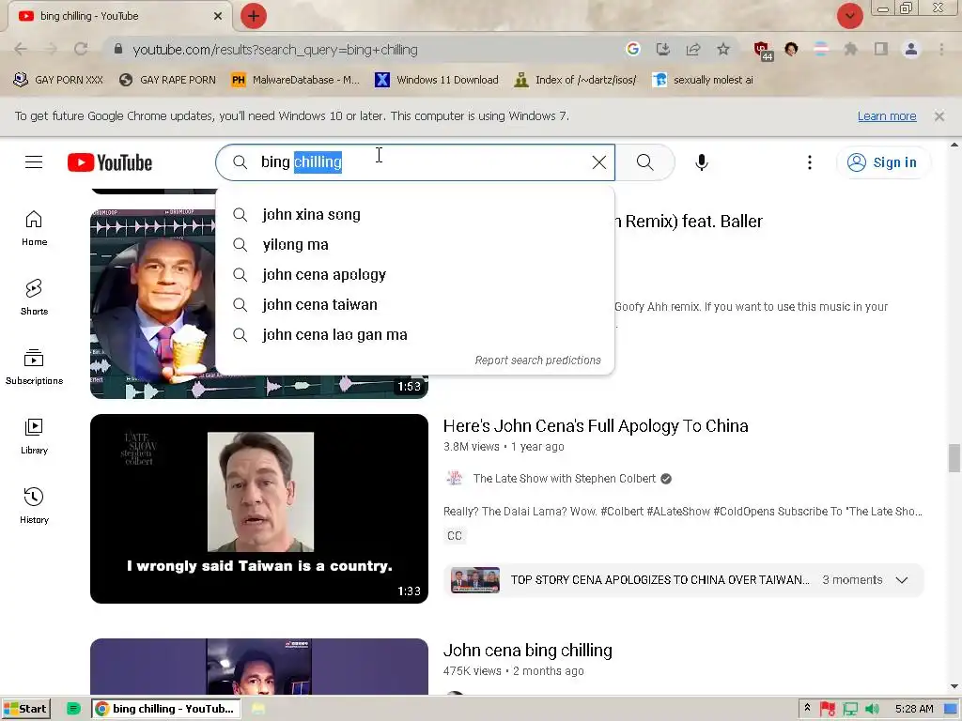Select 'john cena apology' suggestion
The height and width of the screenshot is (721, 962).
pyautogui.click(x=414, y=275)
